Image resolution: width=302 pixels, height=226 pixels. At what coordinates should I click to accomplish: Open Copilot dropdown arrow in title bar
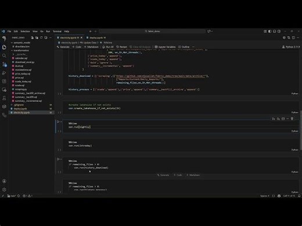click(x=212, y=31)
